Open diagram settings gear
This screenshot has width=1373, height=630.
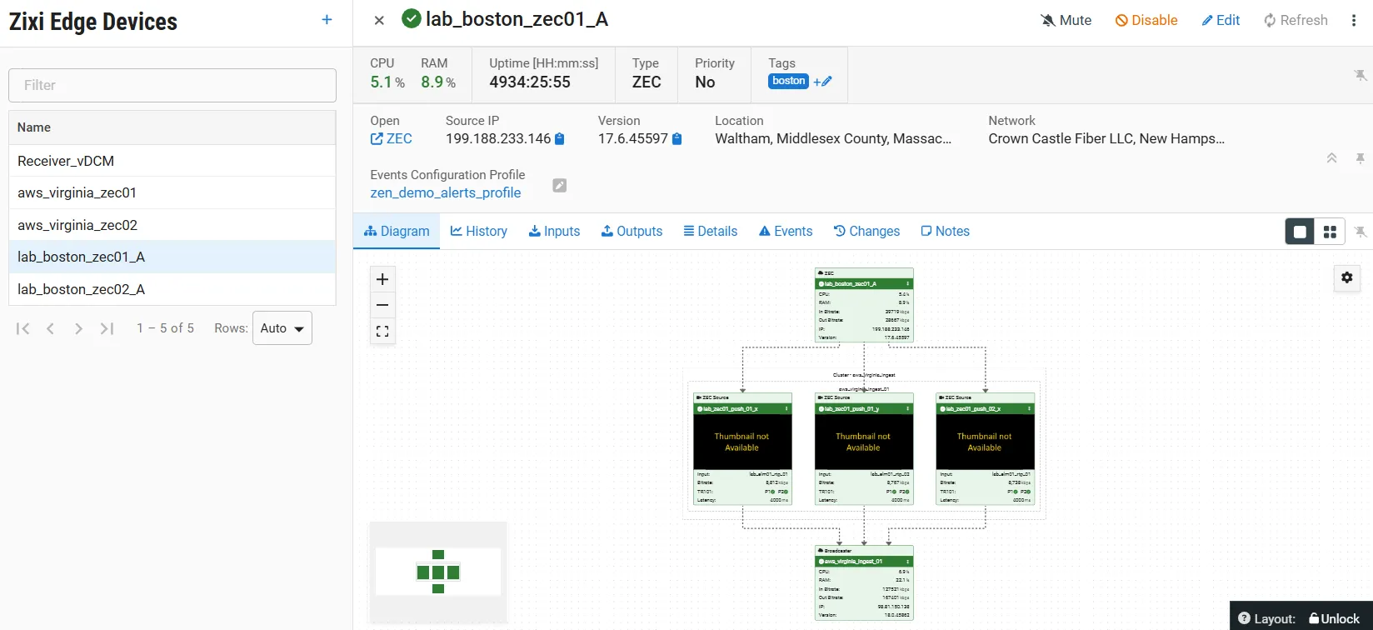(1347, 277)
